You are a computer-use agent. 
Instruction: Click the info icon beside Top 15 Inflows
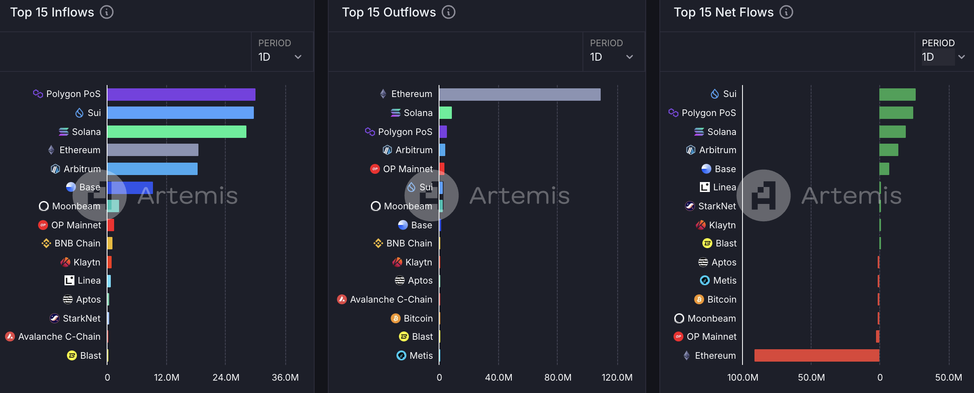coord(107,12)
